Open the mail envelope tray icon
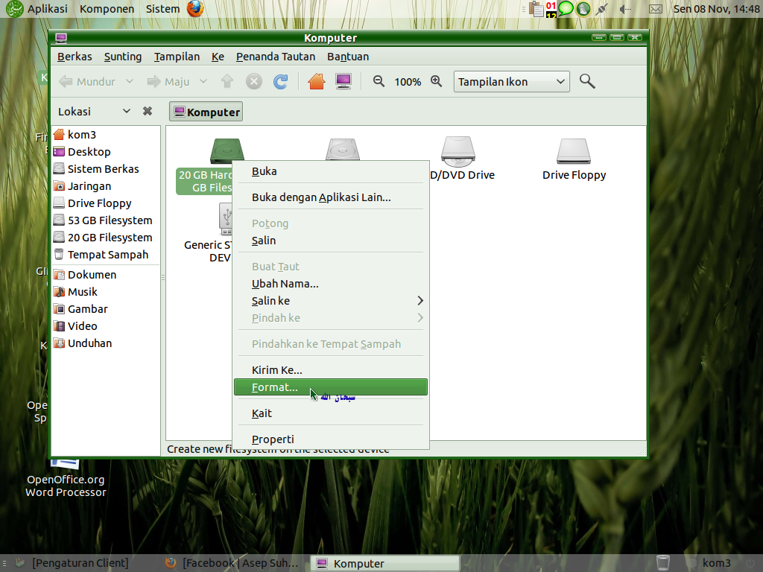Viewport: 763px width, 572px height. (x=656, y=9)
